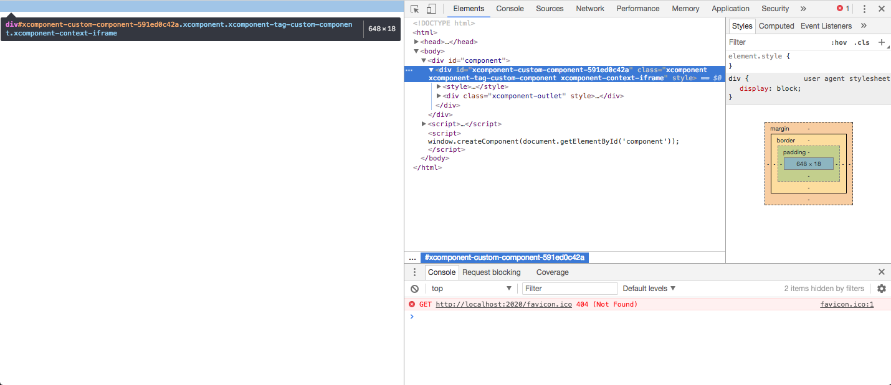
Task: Expand the head element in the DOM tree
Action: [416, 41]
